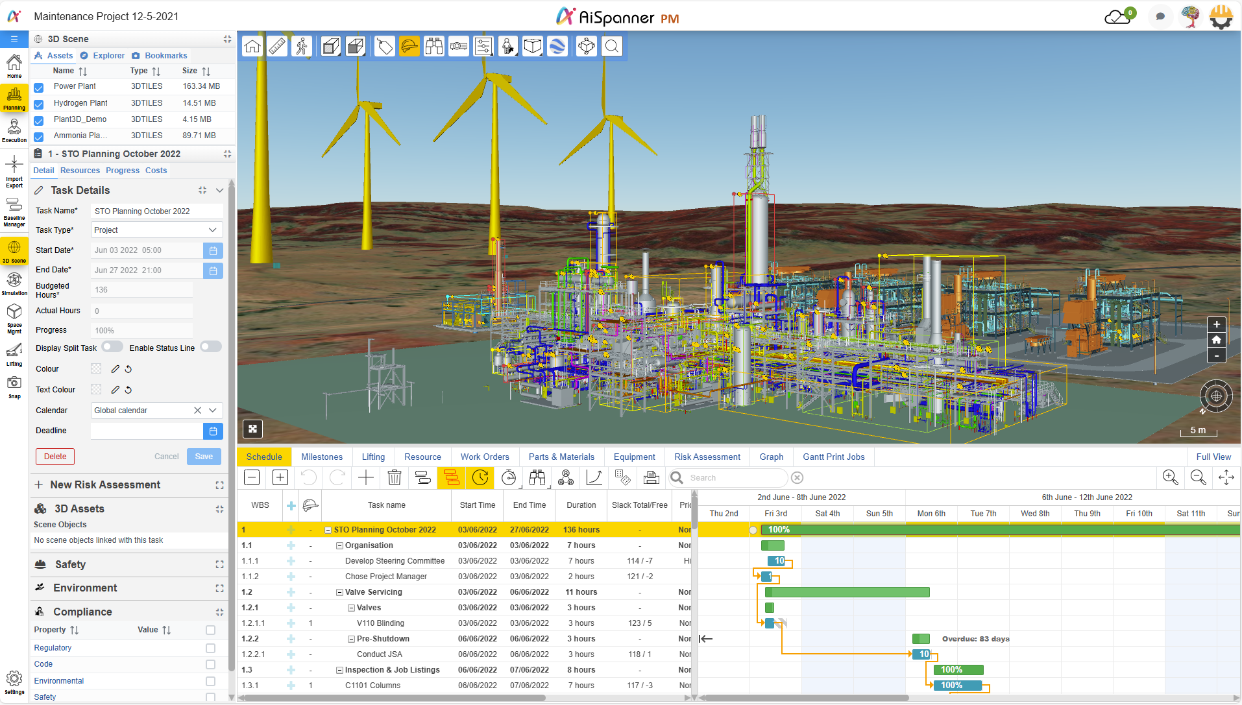This screenshot has height=705, width=1242.
Task: Open the Simulation sidebar module
Action: point(14,283)
